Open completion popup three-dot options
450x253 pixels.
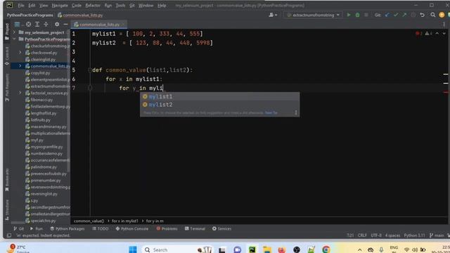(296, 112)
